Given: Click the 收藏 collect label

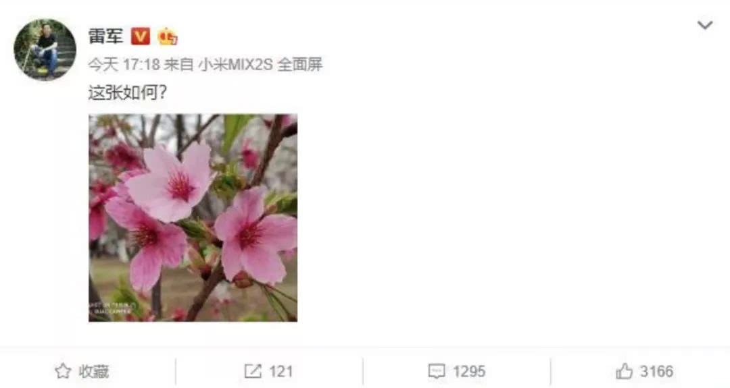Looking at the screenshot, I should pyautogui.click(x=93, y=371).
